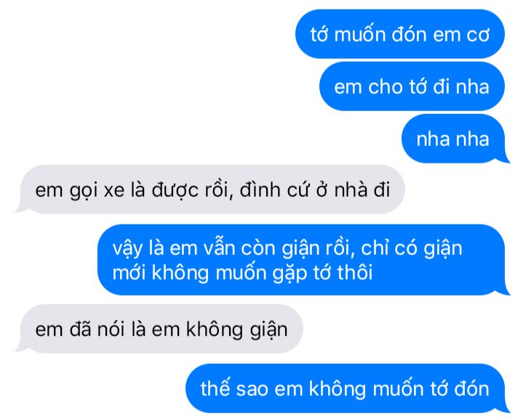Click the second line 'mới không muốn gặp tớ thôi'
The height and width of the screenshot is (419, 523).
point(242,273)
